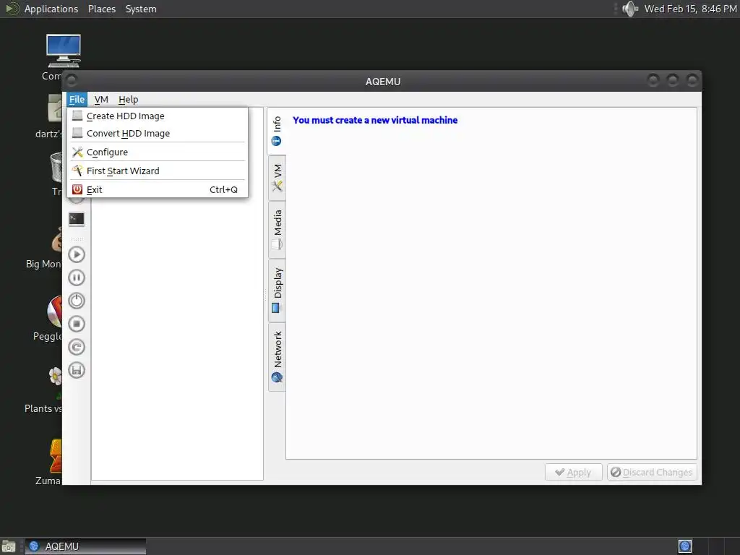Open the VM menu
This screenshot has height=555, width=740.
101,100
